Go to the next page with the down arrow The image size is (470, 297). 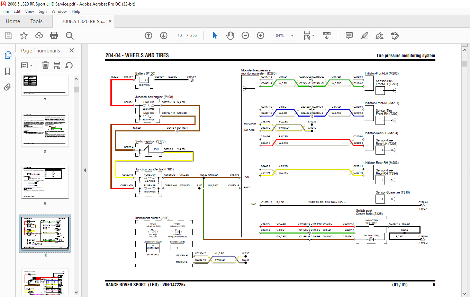(x=164, y=36)
